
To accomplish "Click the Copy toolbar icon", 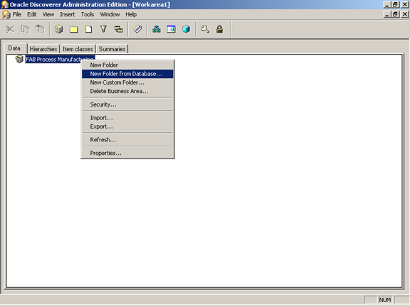I will tap(25, 29).
